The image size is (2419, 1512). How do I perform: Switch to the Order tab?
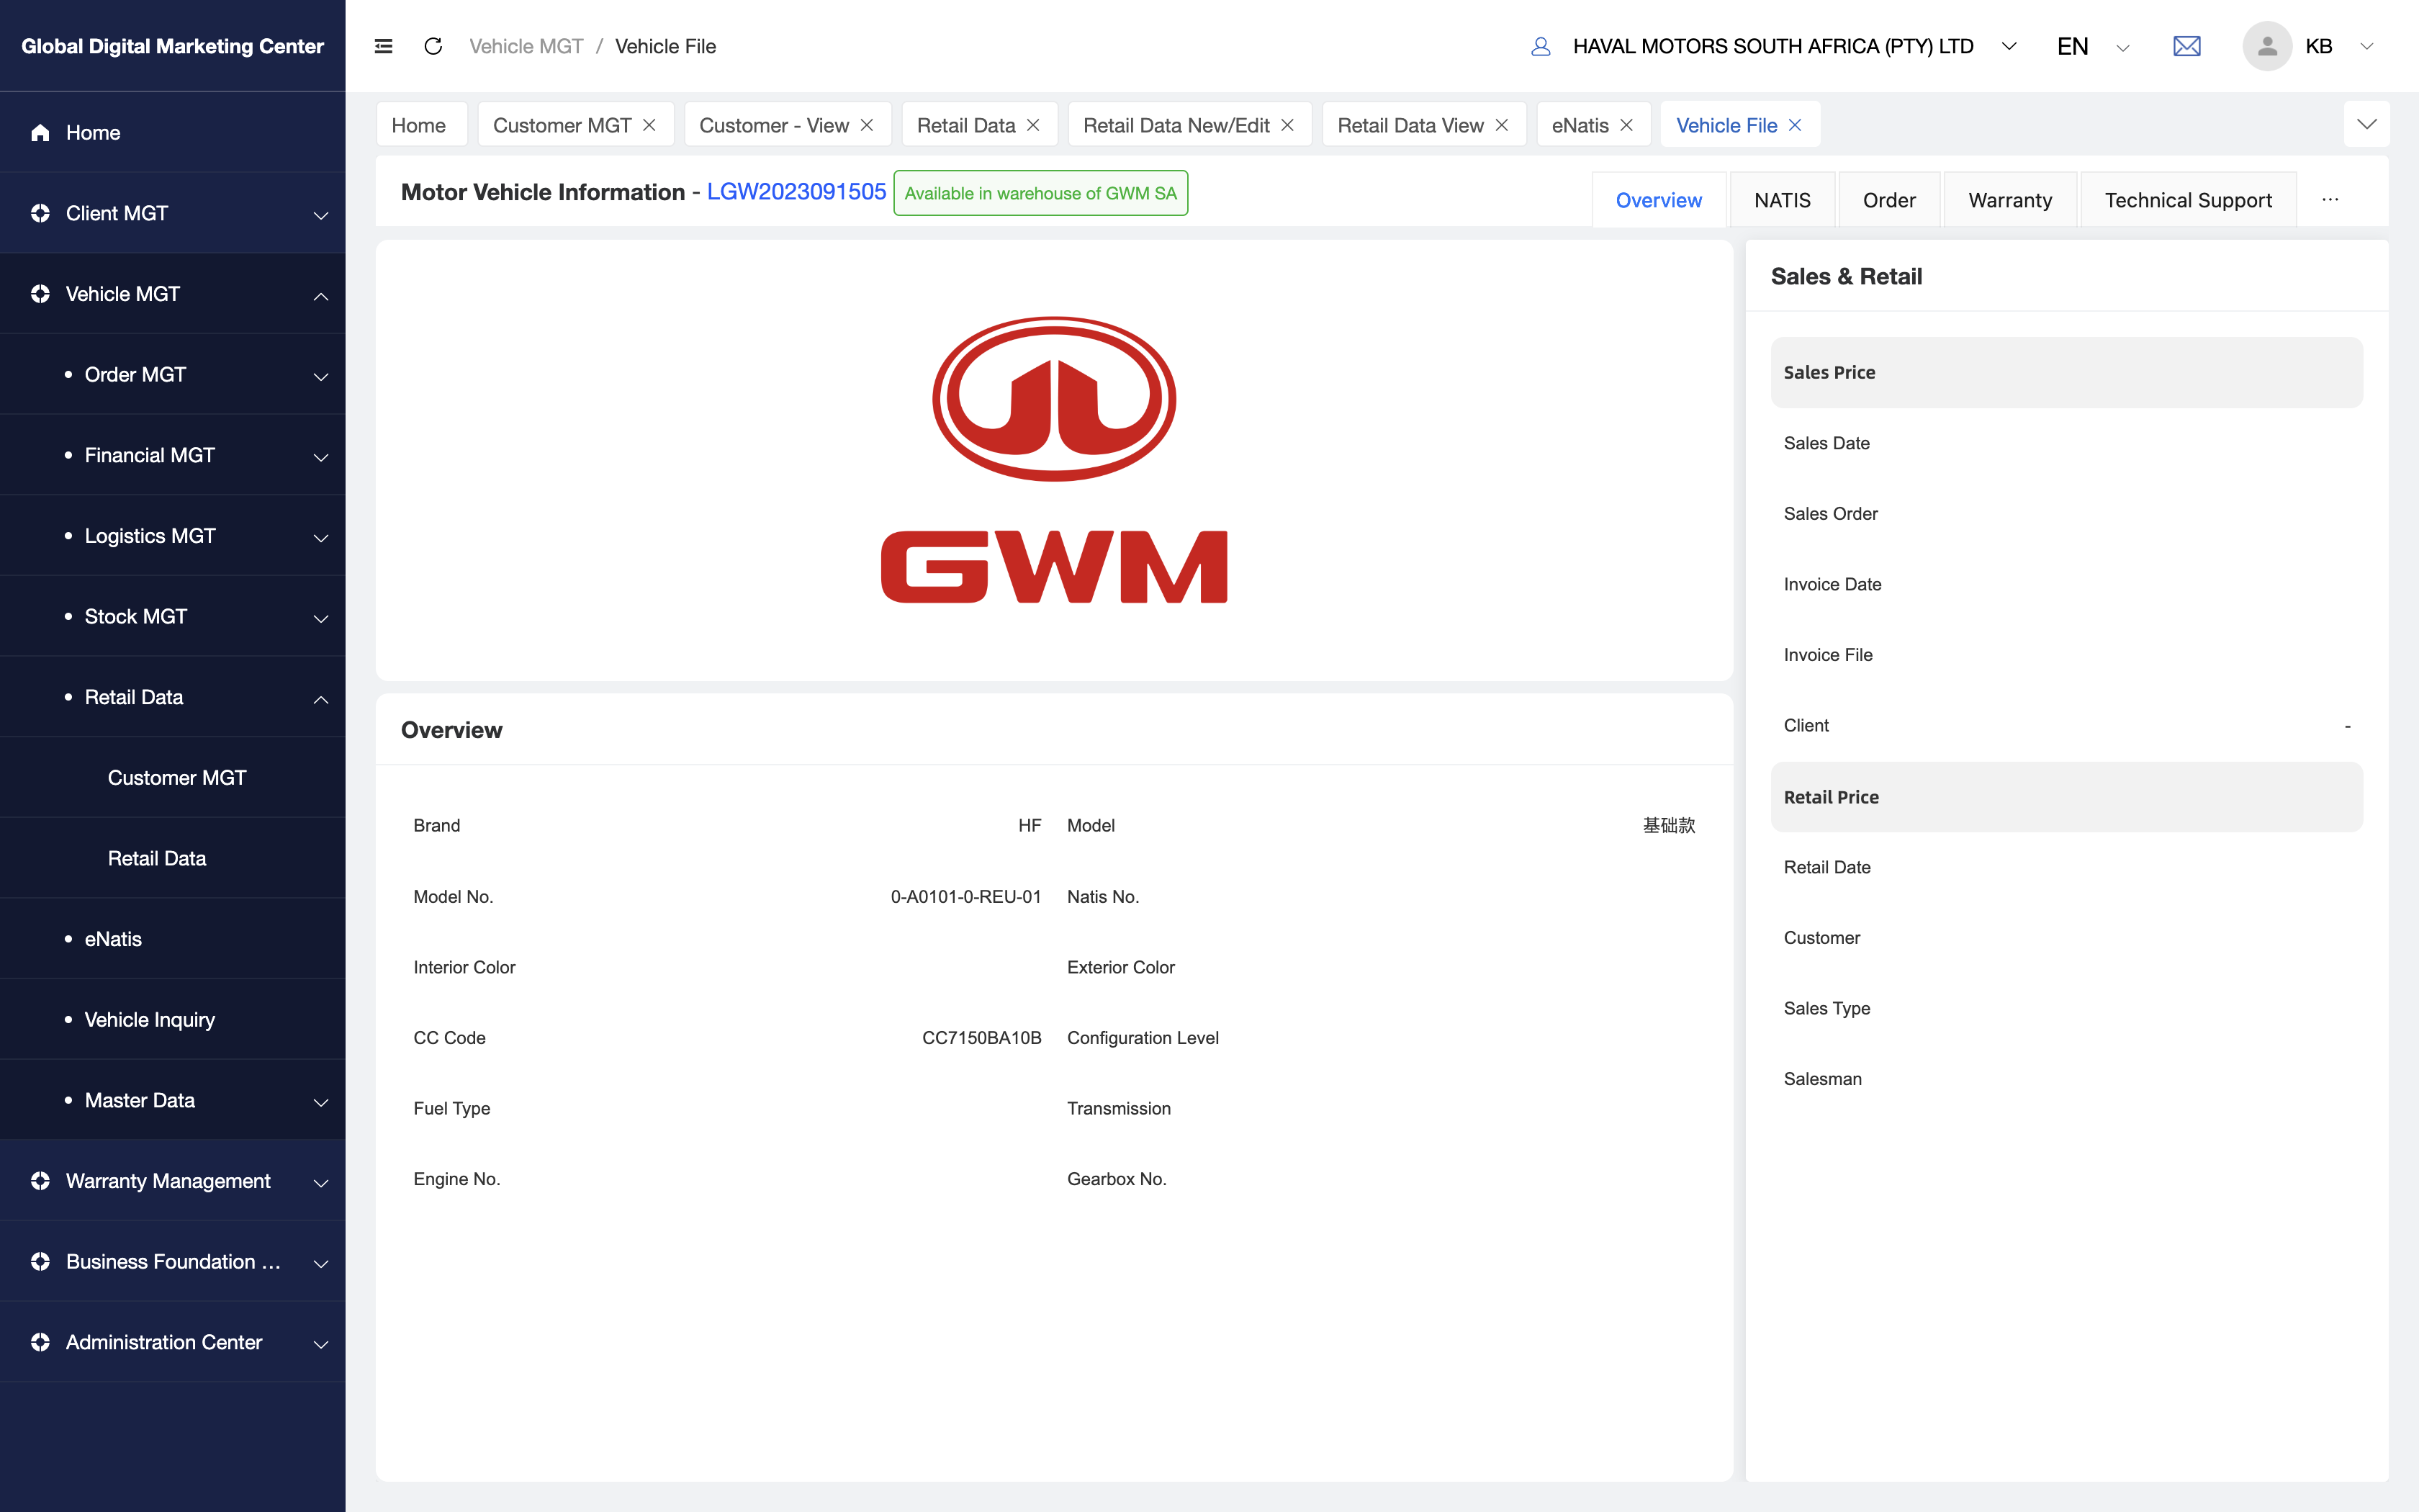click(x=1889, y=200)
